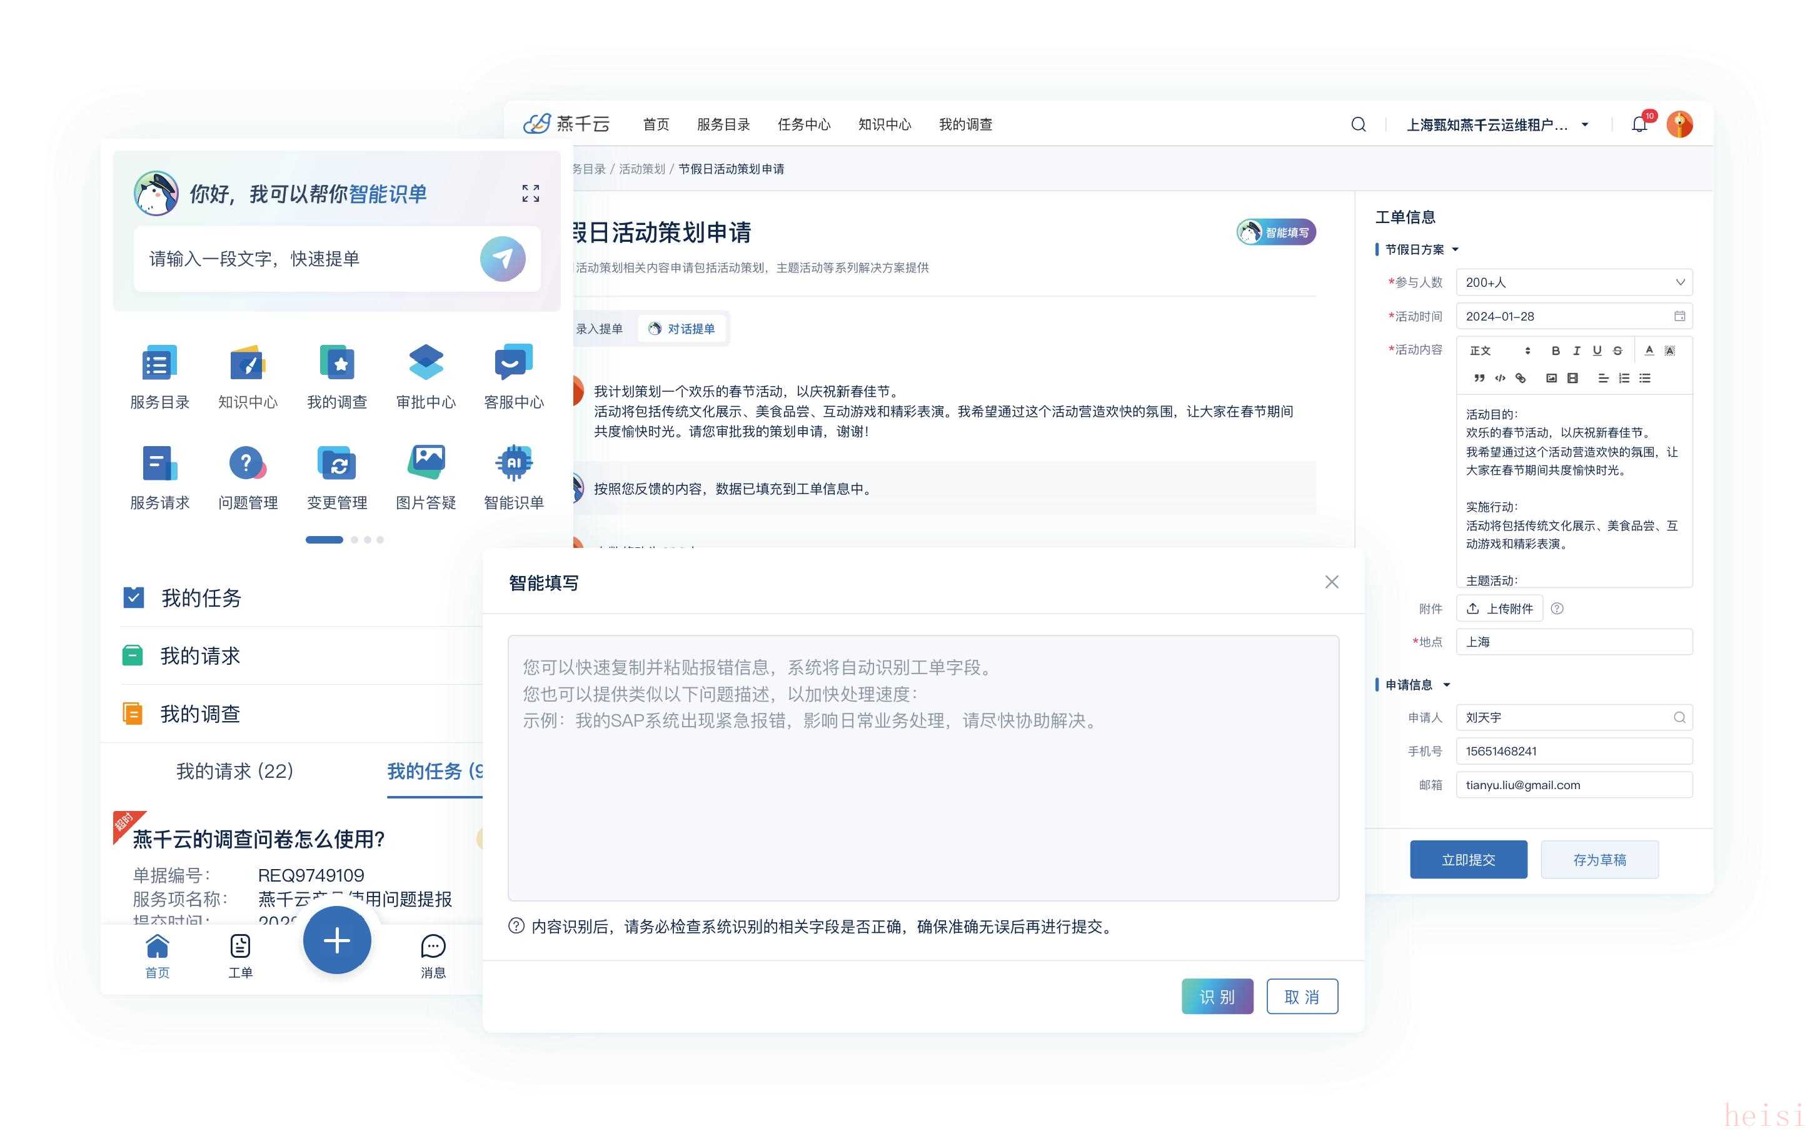The height and width of the screenshot is (1134, 1815).
Task: Open the text color picker in the editor
Action: pos(1649,351)
